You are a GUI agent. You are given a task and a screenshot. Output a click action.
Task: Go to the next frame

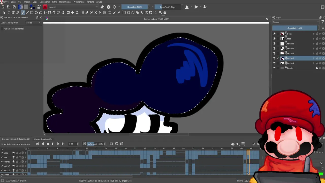58,144
